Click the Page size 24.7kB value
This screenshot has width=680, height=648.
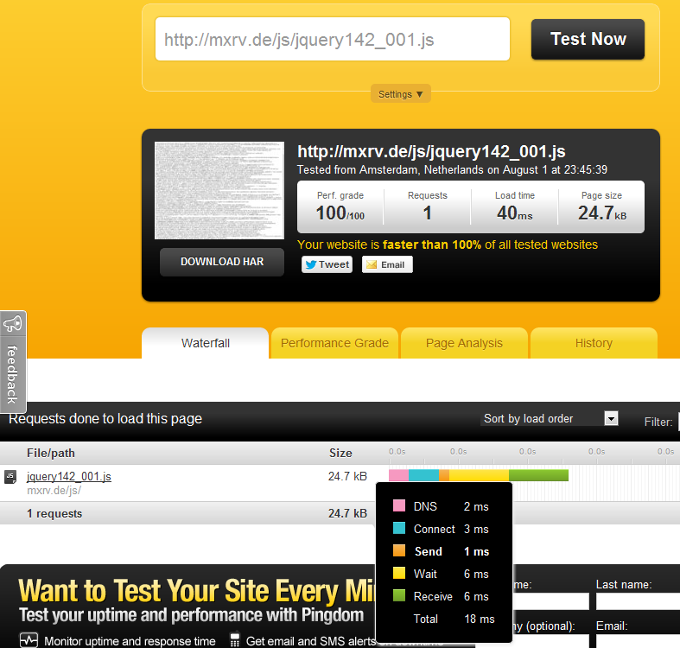(x=602, y=213)
